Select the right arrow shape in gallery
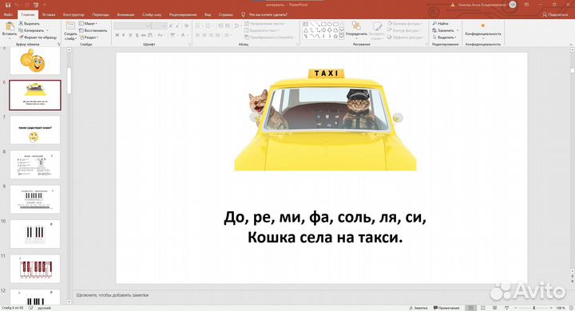 (x=323, y=30)
